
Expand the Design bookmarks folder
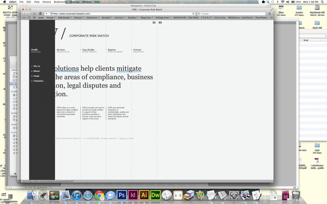(51, 18)
